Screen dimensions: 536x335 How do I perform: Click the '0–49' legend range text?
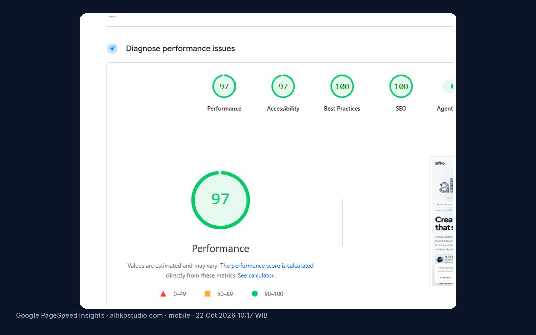click(180, 294)
